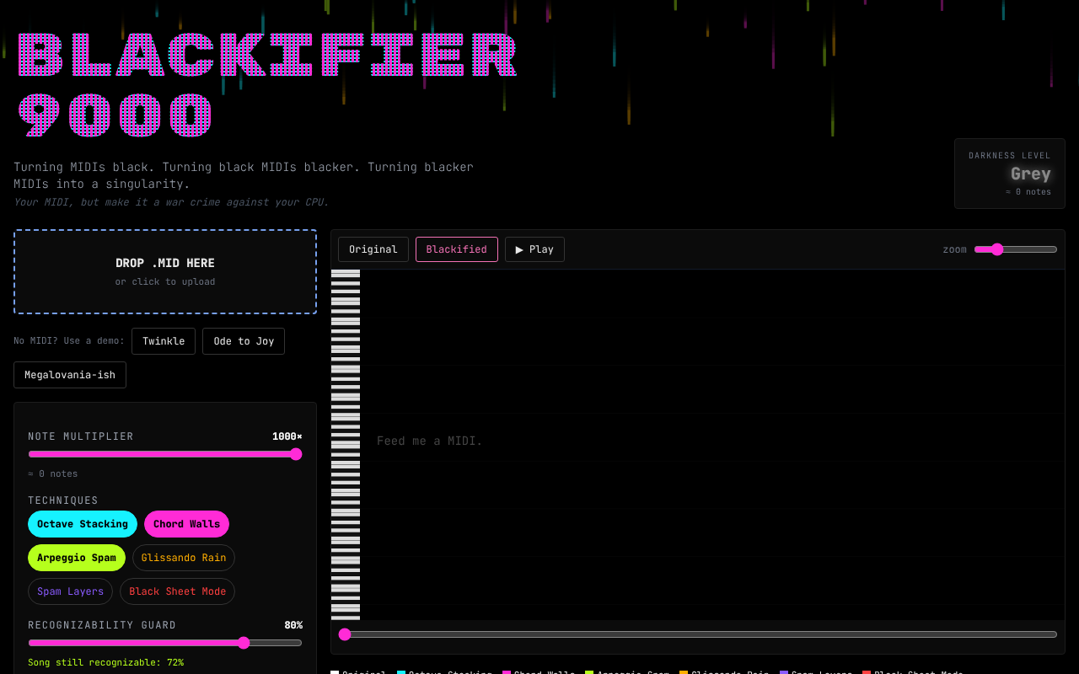Load the Twinkle demo

click(x=164, y=341)
